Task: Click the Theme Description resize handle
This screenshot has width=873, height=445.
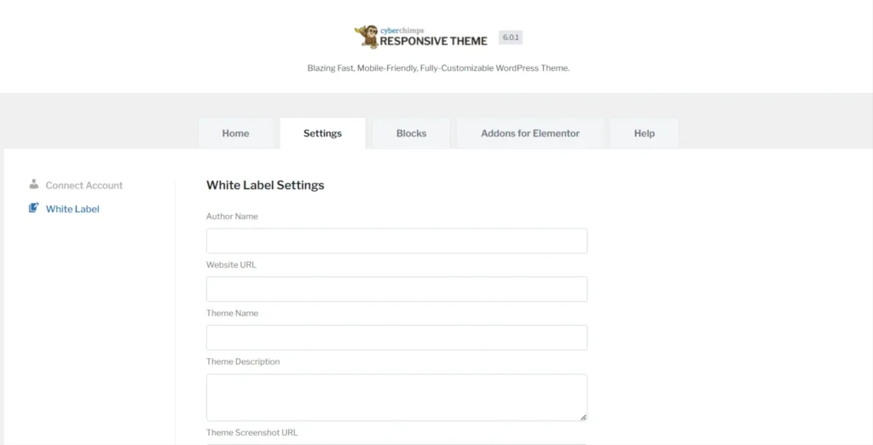Action: pyautogui.click(x=583, y=417)
